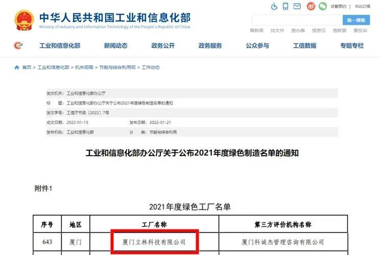380x255 pixels.
Task: Click the 工厂名称 table header
Action: tap(154, 224)
